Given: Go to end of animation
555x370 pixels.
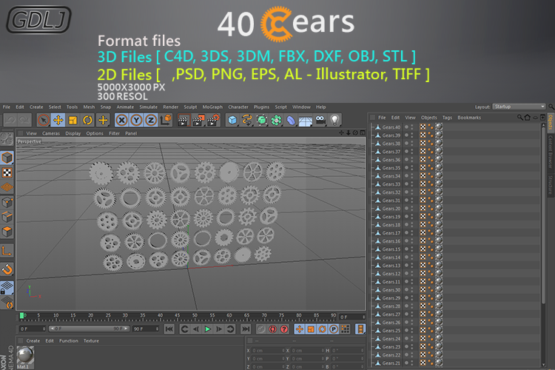Looking at the screenshot, I should pyautogui.click(x=246, y=329).
